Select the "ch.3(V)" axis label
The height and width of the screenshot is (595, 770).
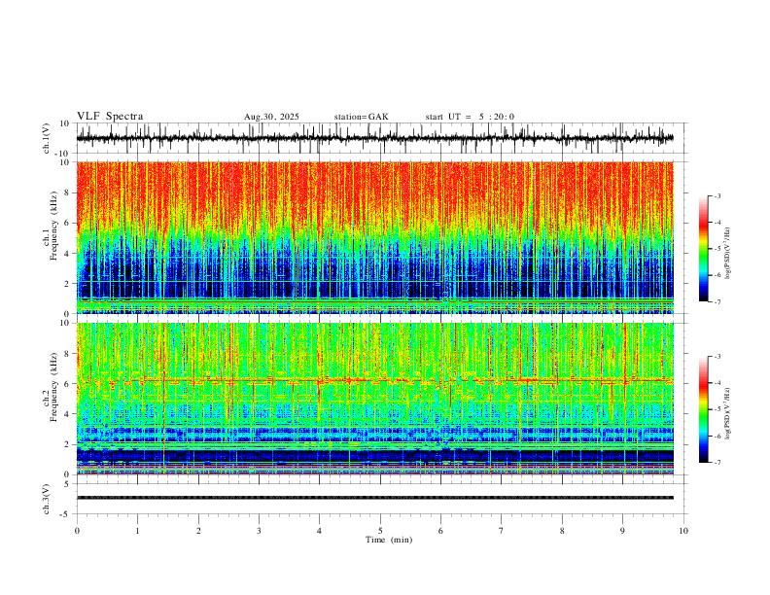tap(47, 499)
